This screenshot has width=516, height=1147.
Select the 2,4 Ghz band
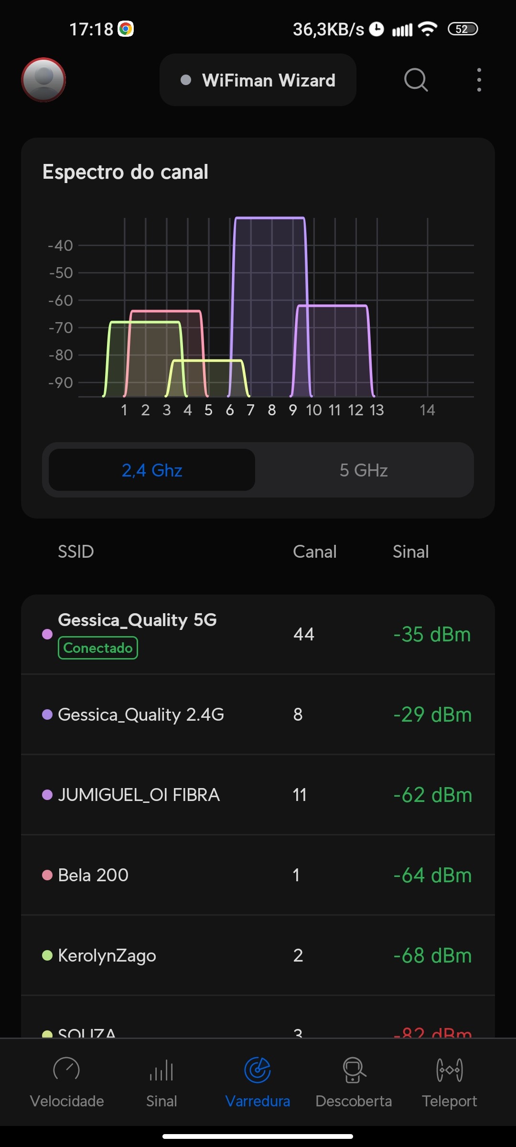click(152, 470)
